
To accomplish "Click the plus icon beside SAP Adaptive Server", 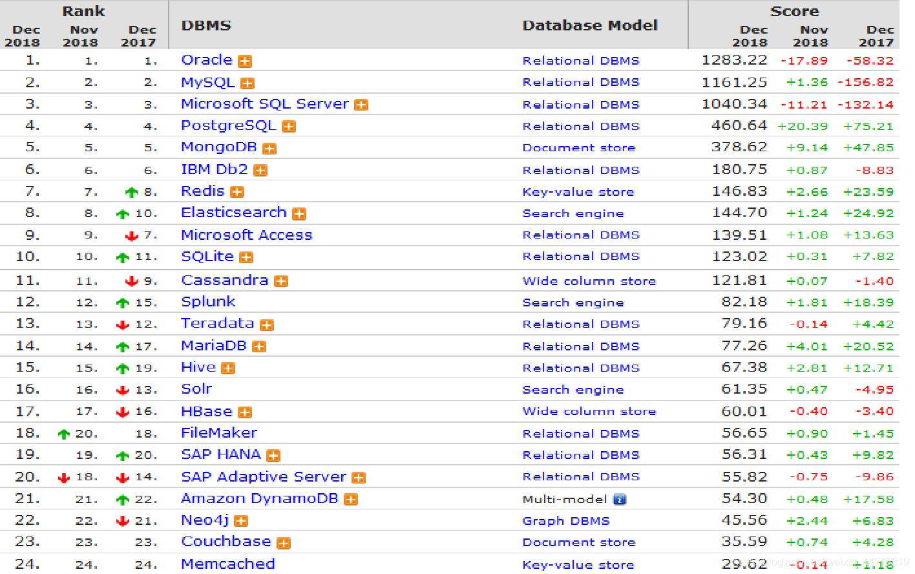I will 359,478.
